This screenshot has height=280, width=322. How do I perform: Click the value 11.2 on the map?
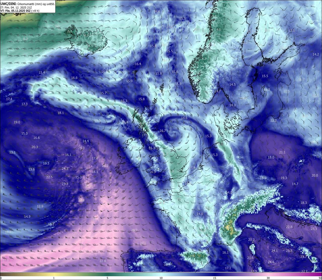tap(51, 224)
